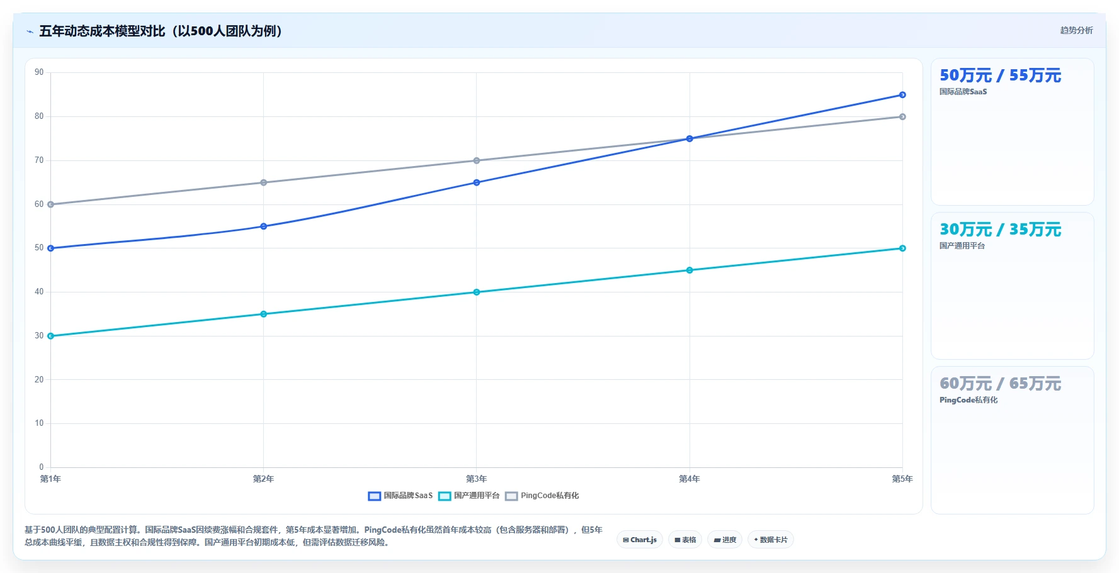Open the 50万元 / 55万元 国际品牌SaaS card
1119x573 pixels.
(1013, 132)
